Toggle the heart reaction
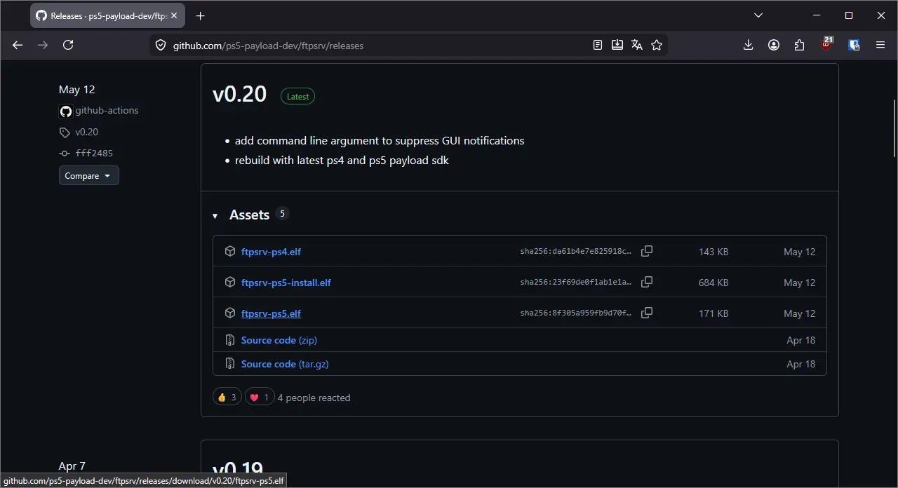The width and height of the screenshot is (898, 488). point(260,397)
